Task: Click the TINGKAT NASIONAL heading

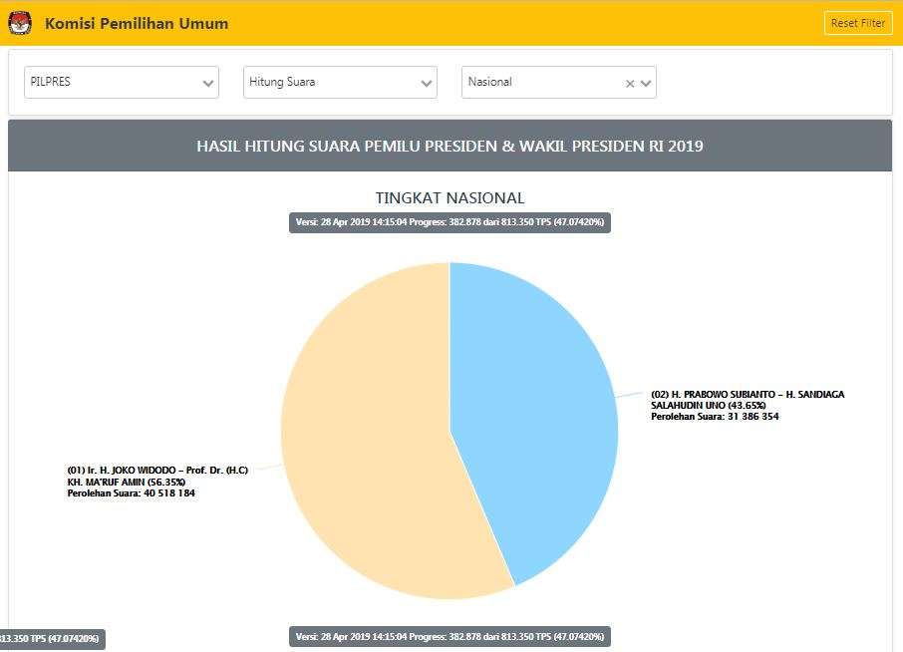Action: tap(450, 198)
